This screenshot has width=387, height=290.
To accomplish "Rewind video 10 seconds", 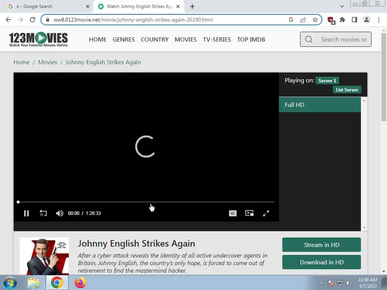I will 43,213.
